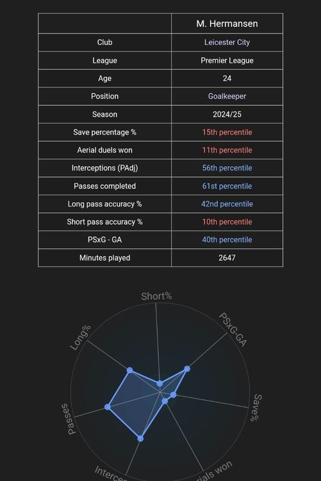Click the radar point on the Short% axis
The height and width of the screenshot is (481, 321).
point(160,384)
